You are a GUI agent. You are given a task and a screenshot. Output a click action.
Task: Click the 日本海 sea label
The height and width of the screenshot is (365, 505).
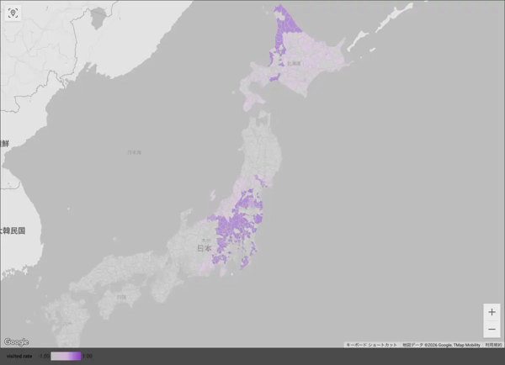pyautogui.click(x=135, y=152)
